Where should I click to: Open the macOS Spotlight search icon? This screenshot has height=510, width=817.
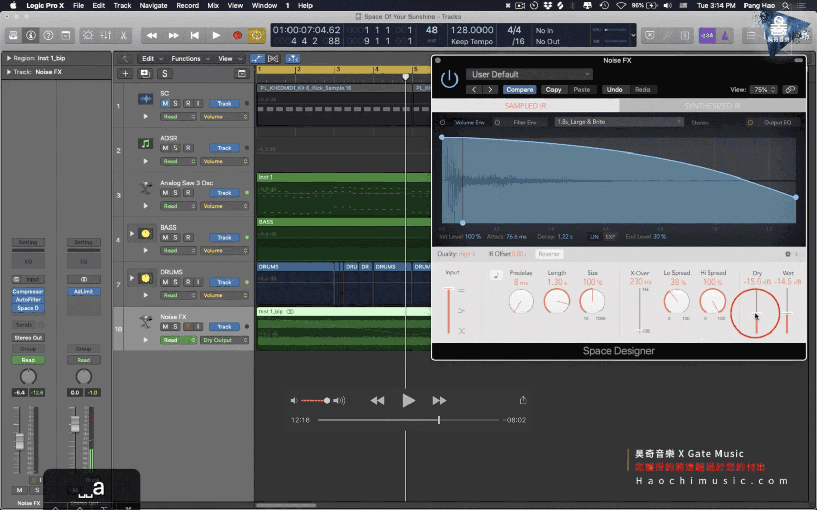786,5
